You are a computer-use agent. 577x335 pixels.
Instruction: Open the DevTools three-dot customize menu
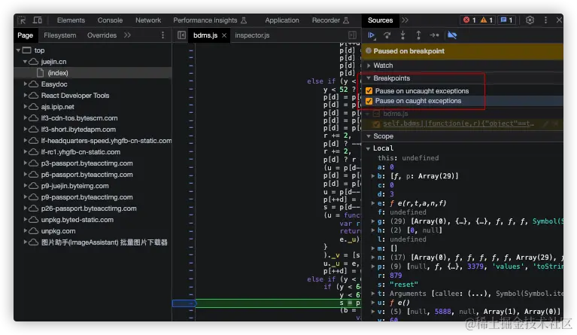click(545, 20)
